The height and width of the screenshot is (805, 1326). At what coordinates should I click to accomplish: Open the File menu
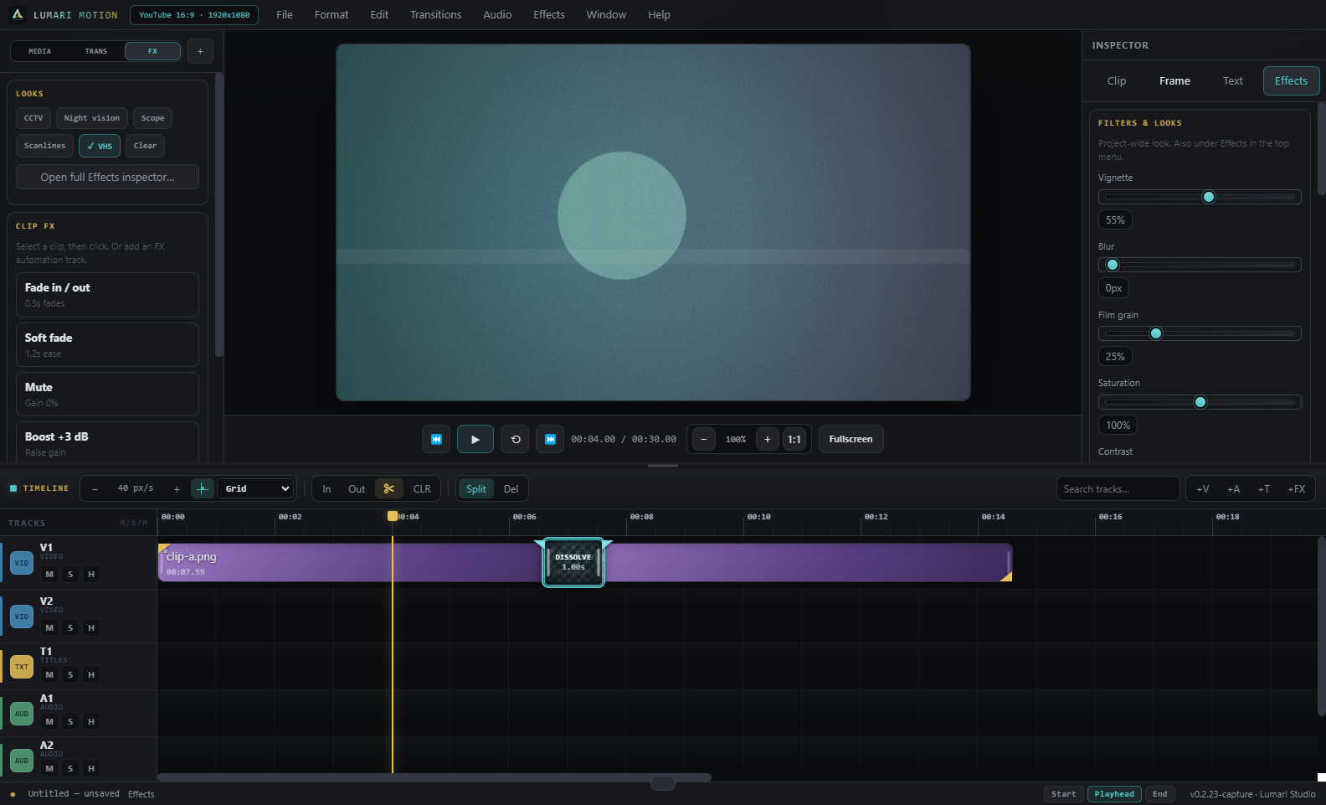(285, 15)
